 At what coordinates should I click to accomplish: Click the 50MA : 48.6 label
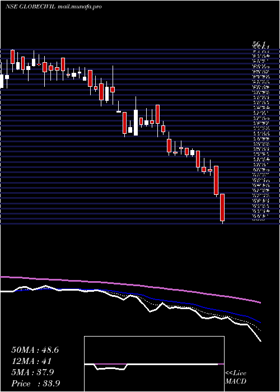click(x=35, y=350)
